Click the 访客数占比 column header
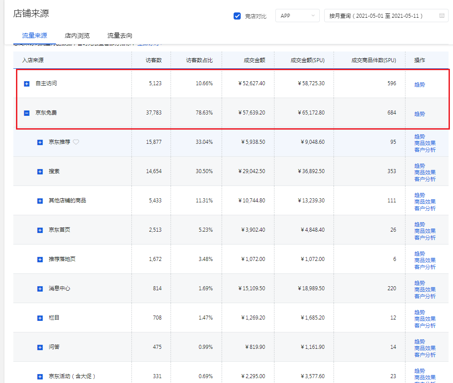Screen dimensions: 453x383 pyautogui.click(x=199, y=60)
